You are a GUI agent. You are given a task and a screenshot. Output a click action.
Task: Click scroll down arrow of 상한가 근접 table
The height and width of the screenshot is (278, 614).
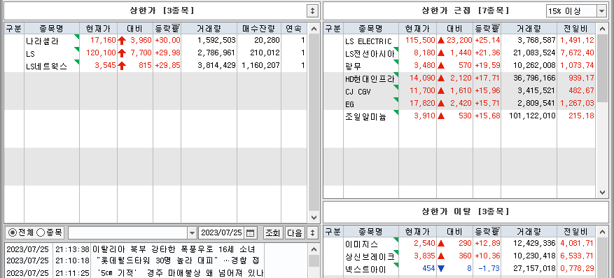point(602,193)
